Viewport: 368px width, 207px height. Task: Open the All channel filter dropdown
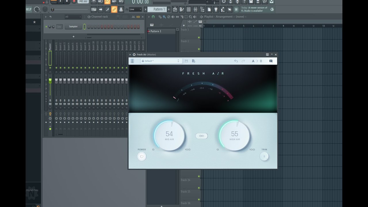point(73,17)
